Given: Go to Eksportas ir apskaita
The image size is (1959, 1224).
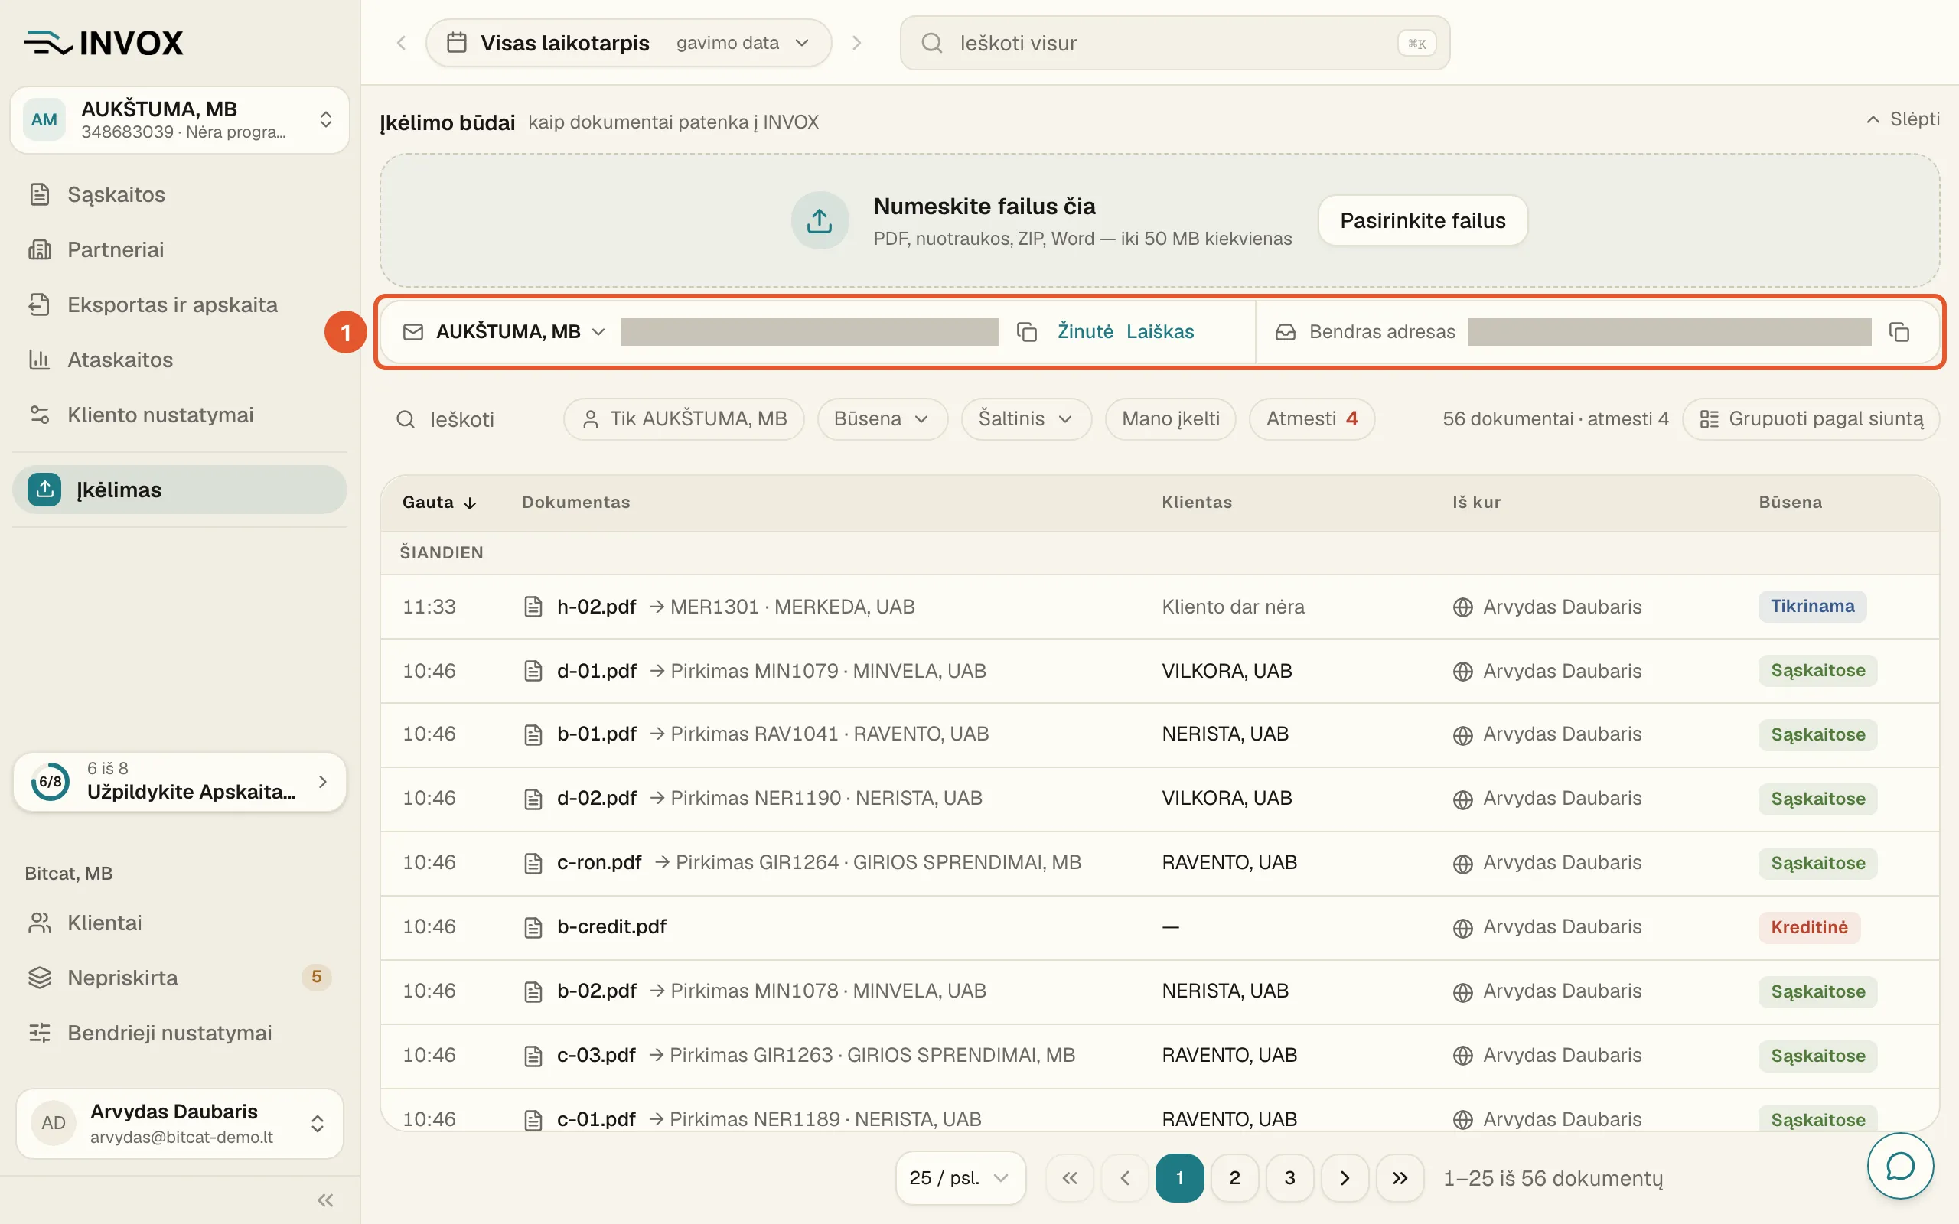Looking at the screenshot, I should [180, 304].
